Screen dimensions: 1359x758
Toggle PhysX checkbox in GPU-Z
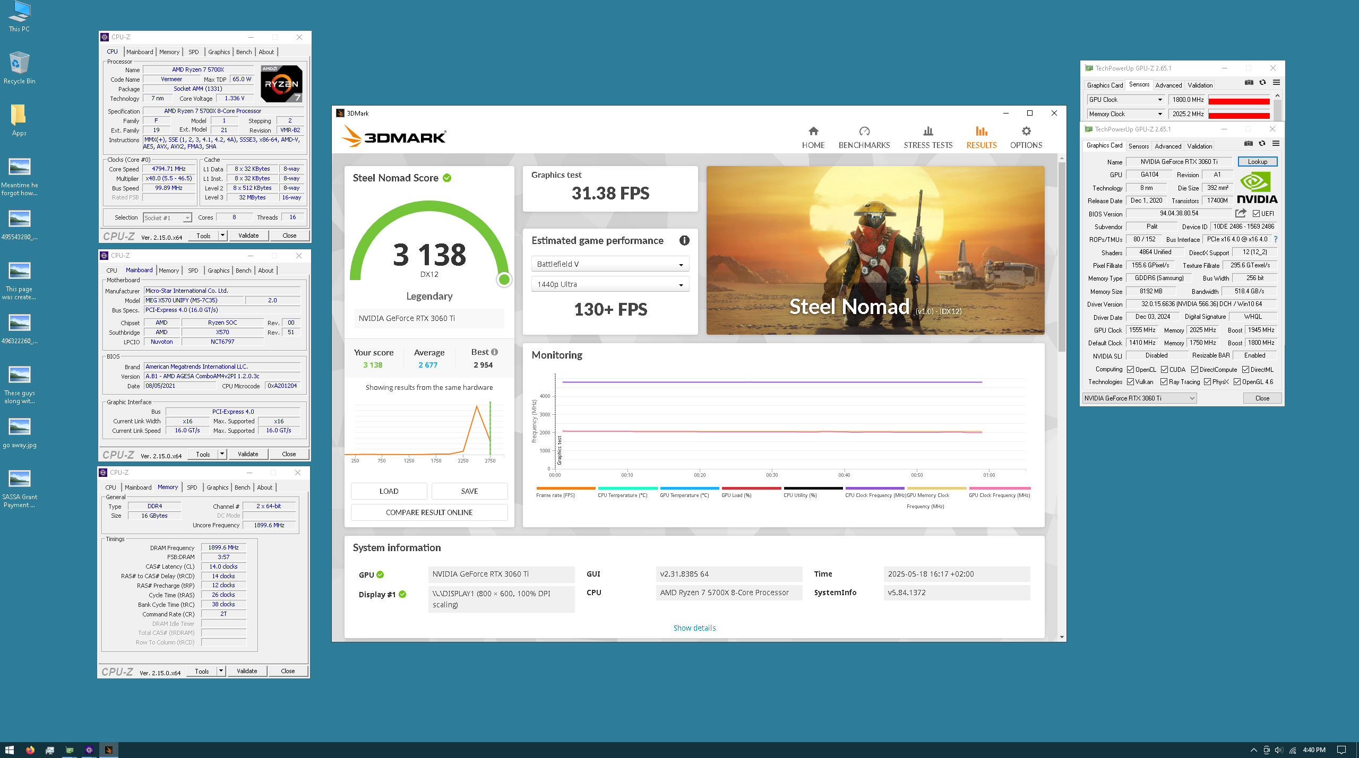[x=1207, y=382]
